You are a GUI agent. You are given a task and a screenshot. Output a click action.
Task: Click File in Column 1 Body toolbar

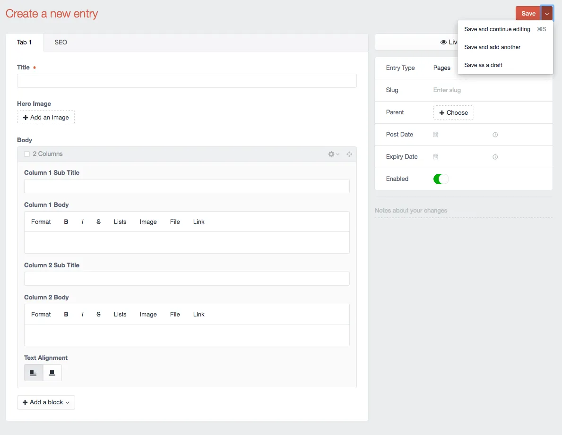pyautogui.click(x=175, y=222)
